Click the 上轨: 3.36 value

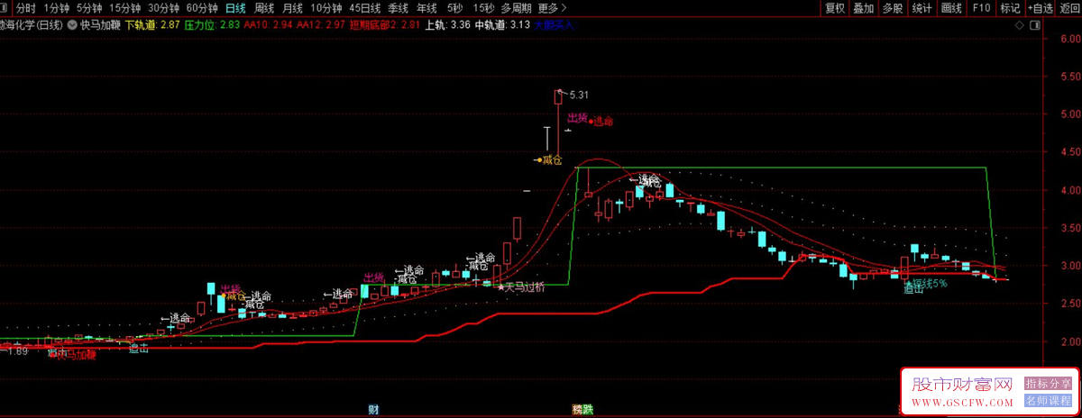pos(447,25)
